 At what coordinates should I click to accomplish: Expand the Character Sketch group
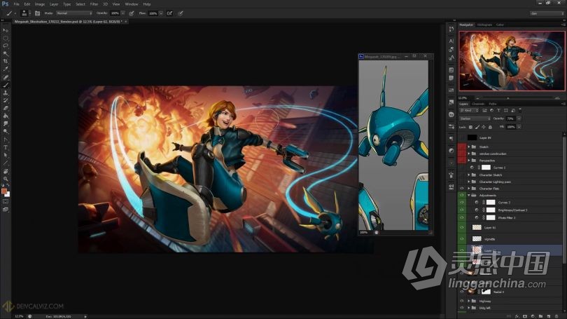pos(469,175)
